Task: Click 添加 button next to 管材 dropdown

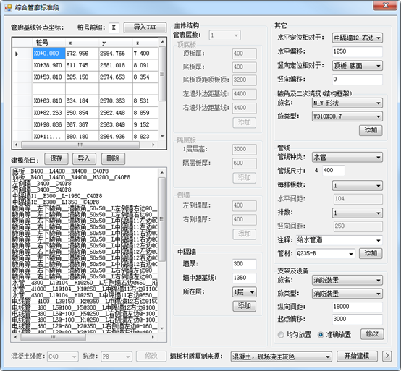Action: (x=371, y=253)
